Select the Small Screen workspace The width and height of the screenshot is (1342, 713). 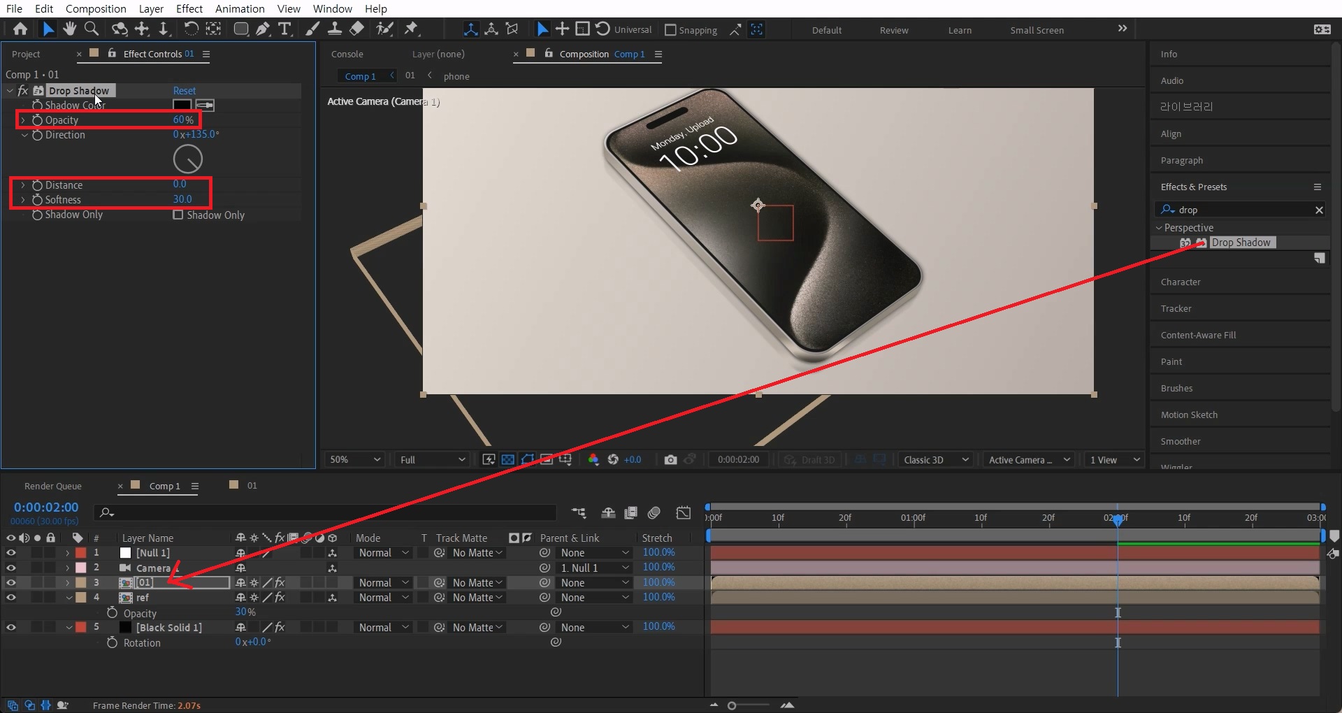(x=1037, y=30)
